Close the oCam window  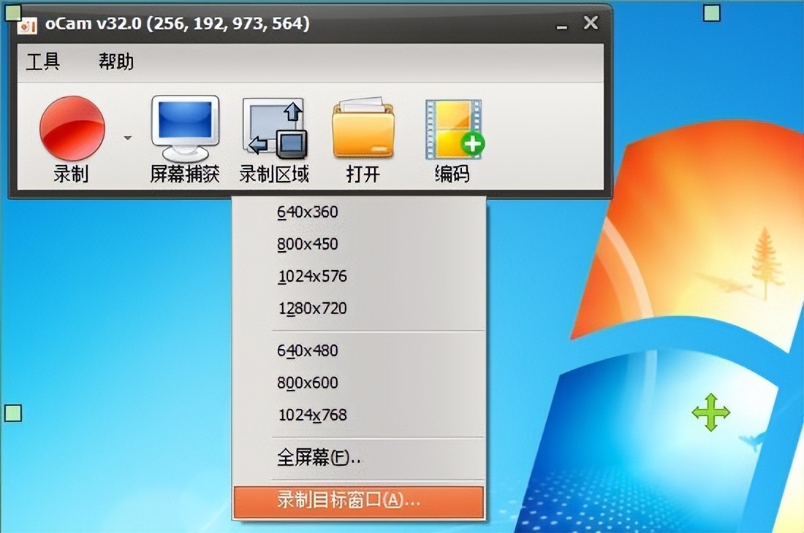pyautogui.click(x=591, y=23)
